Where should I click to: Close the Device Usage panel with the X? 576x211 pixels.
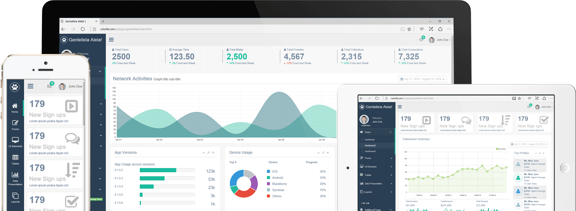click(328, 153)
